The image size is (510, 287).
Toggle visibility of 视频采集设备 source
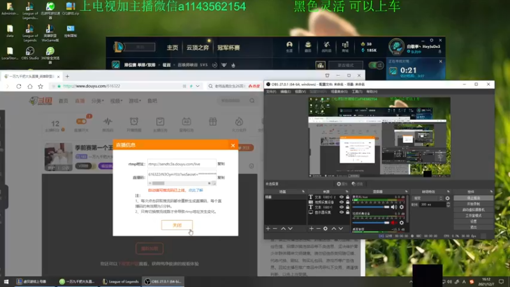[341, 202]
